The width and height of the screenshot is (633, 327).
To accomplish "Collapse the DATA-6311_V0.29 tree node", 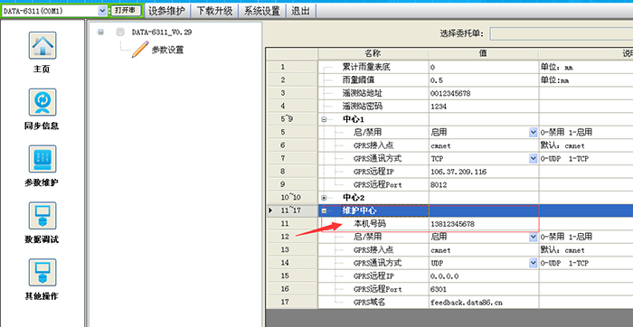I will [100, 33].
